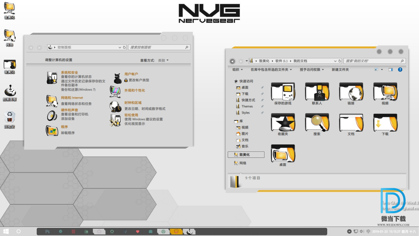Open 卸载程序 link
This screenshot has height=236, width=419.
pos(68,133)
